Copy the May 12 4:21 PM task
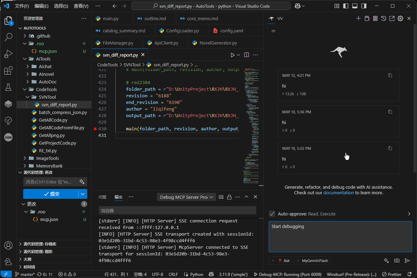417x278 pixels. click(x=390, y=75)
